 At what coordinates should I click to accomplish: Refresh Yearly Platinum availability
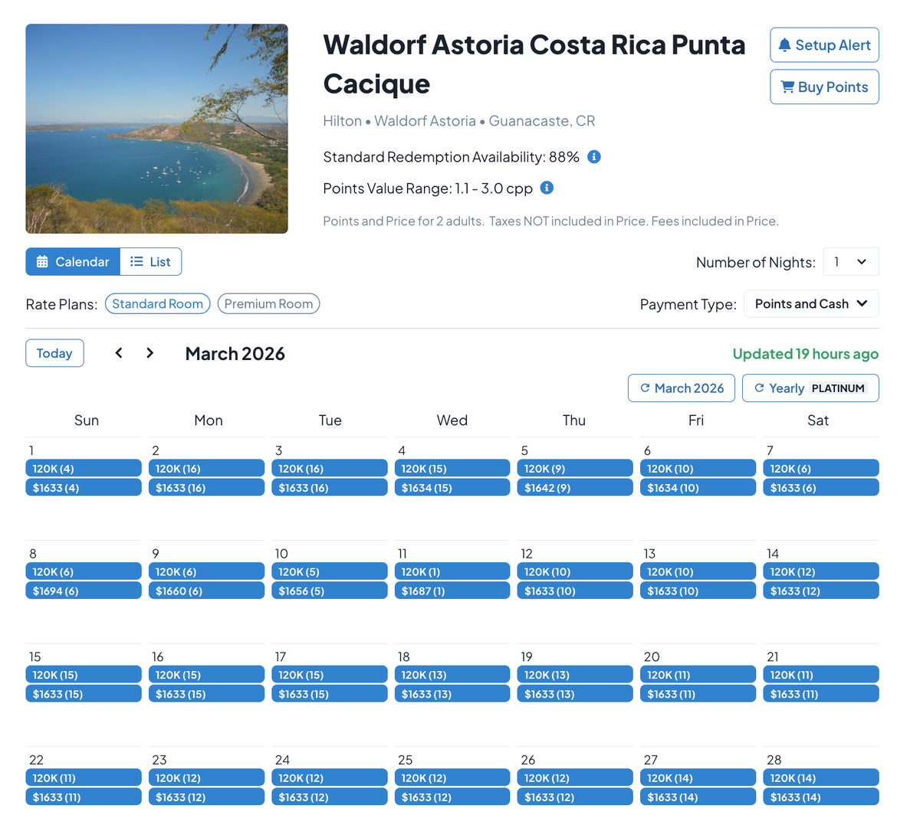pyautogui.click(x=810, y=388)
